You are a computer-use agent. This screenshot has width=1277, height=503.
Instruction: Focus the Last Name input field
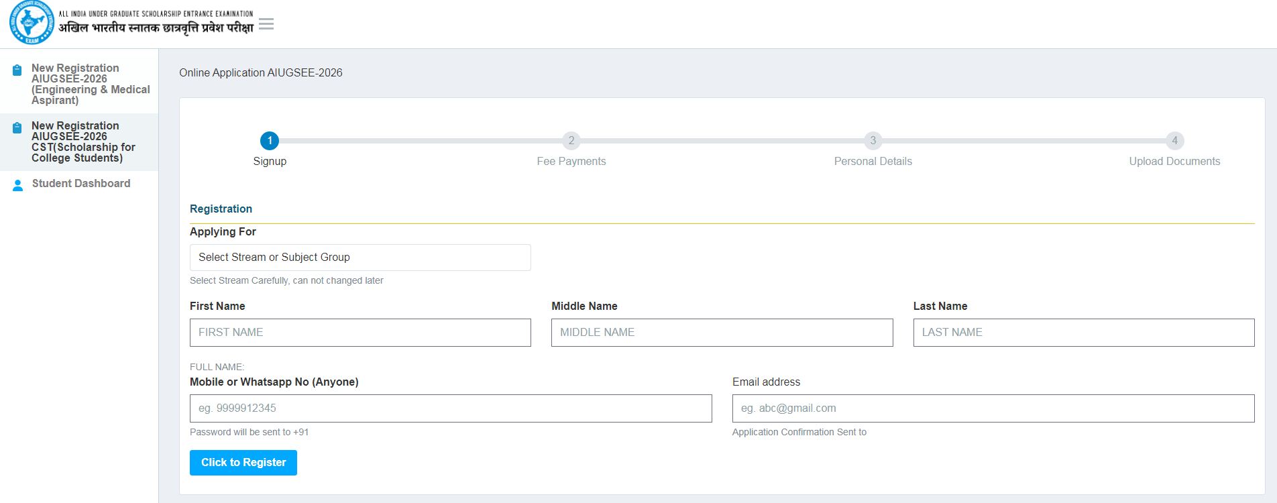1083,333
